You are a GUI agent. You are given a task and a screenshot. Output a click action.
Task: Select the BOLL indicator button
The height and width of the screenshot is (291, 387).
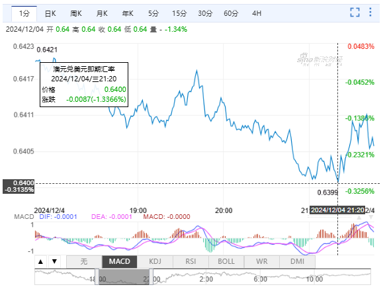[x=226, y=262]
